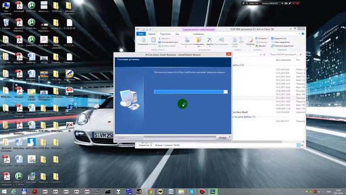Open the Корзина recycle bin icon
The width and height of the screenshot is (346, 195).
coord(6,24)
